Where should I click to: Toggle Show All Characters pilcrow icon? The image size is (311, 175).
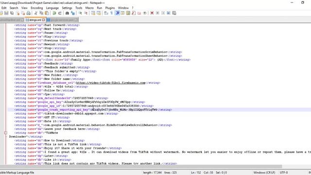(111, 13)
